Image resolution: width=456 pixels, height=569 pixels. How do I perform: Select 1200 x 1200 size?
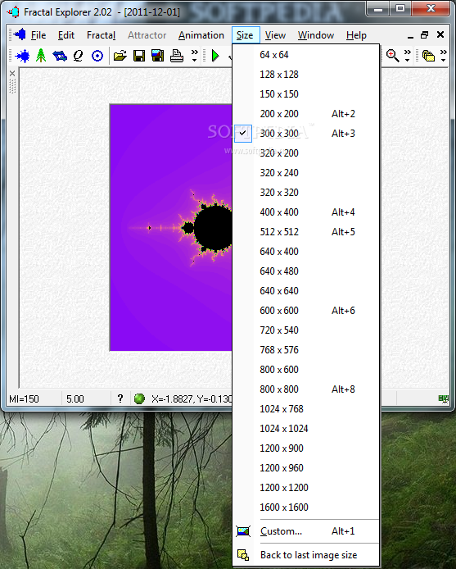tap(306, 487)
